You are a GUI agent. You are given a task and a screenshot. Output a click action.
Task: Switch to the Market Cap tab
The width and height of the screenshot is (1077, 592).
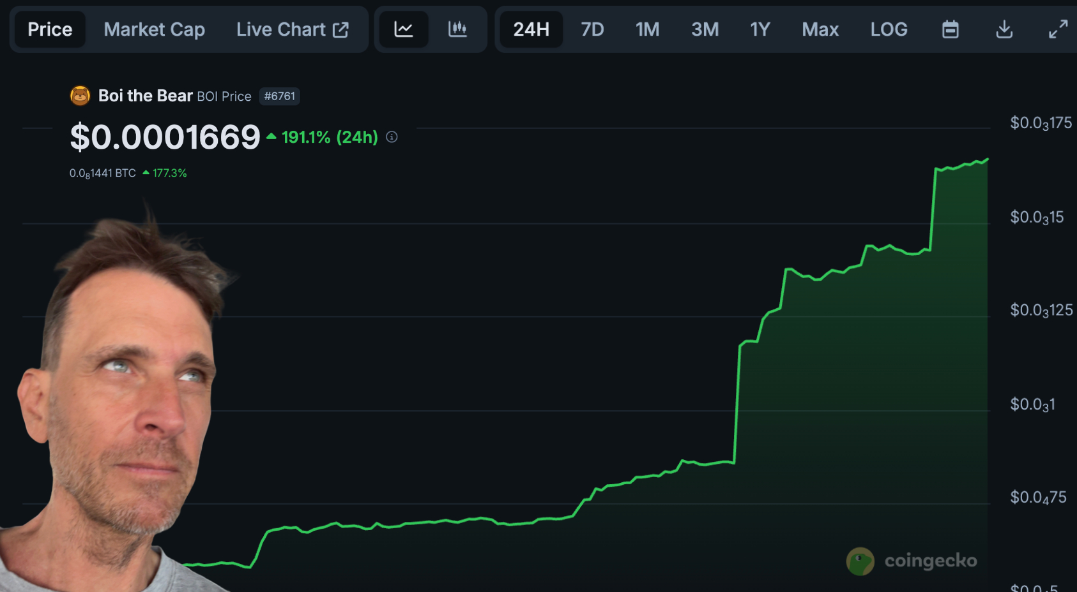click(154, 29)
